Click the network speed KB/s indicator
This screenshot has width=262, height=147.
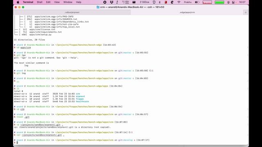pos(126,2)
